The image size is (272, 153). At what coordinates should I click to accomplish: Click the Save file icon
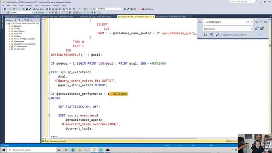pos(27,9)
